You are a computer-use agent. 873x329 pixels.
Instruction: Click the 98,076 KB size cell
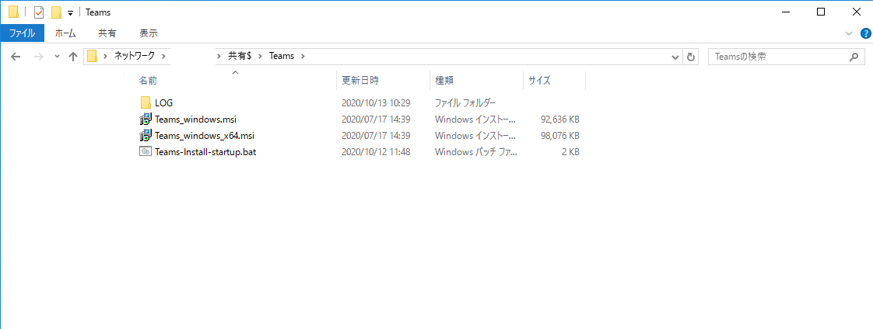560,135
